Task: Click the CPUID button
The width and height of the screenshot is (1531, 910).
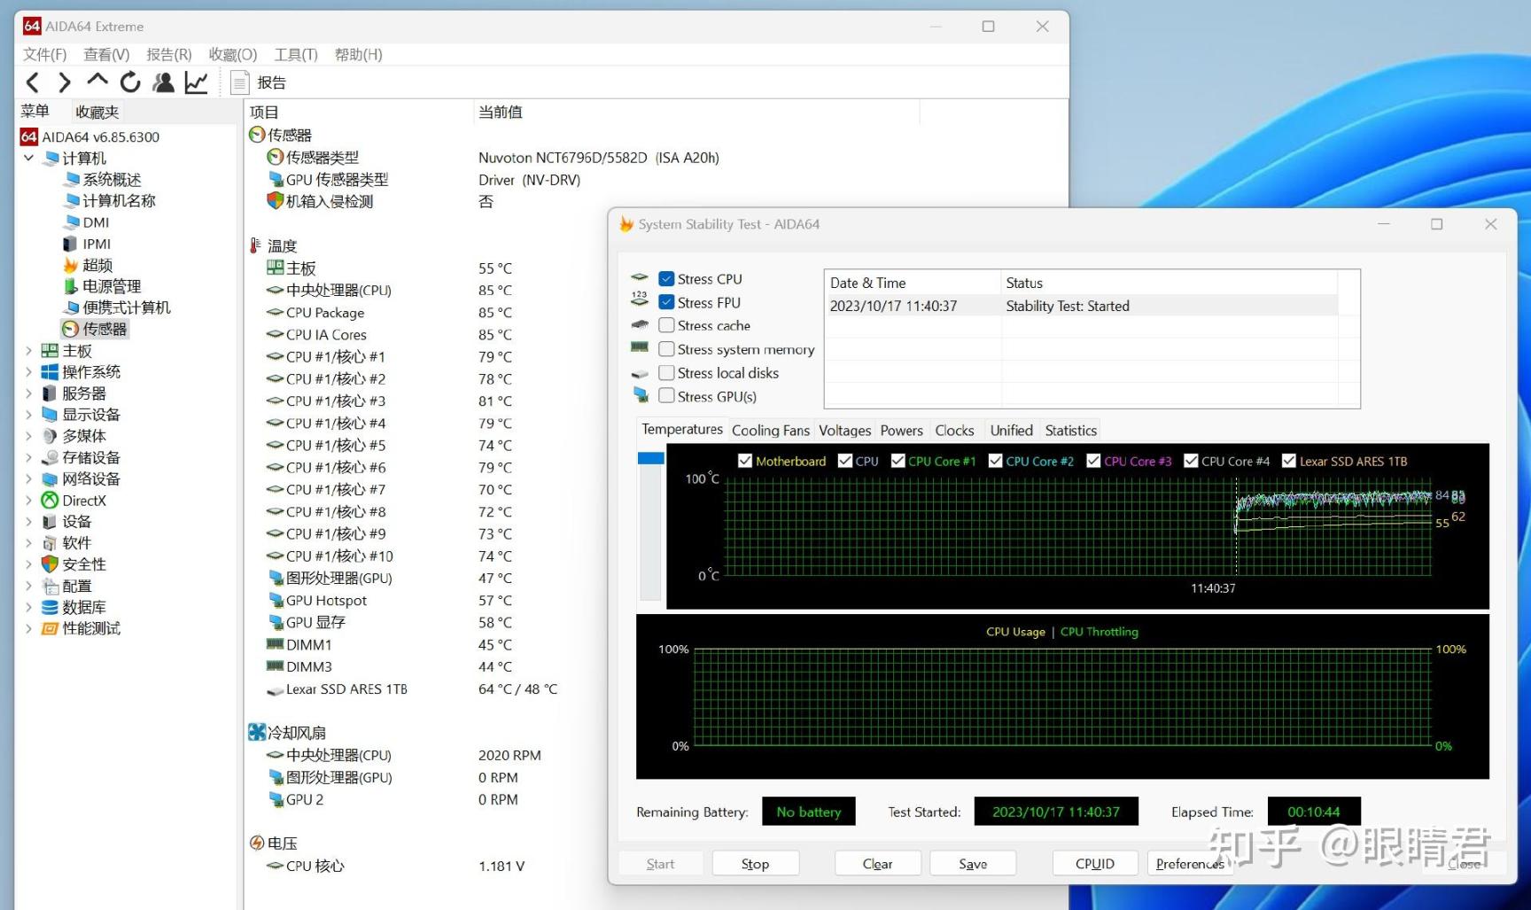Action: 1095,864
